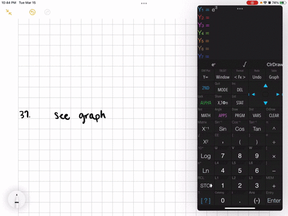Tap the greyed redo icon in Notes
Viewport: 288px width, 216px height.
click(47, 12)
